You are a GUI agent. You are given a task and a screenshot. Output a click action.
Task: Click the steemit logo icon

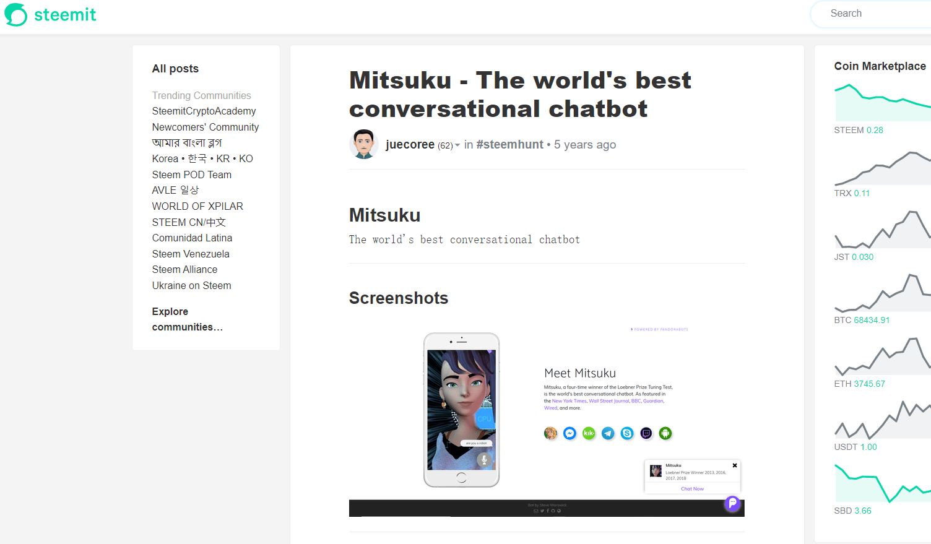(16, 14)
